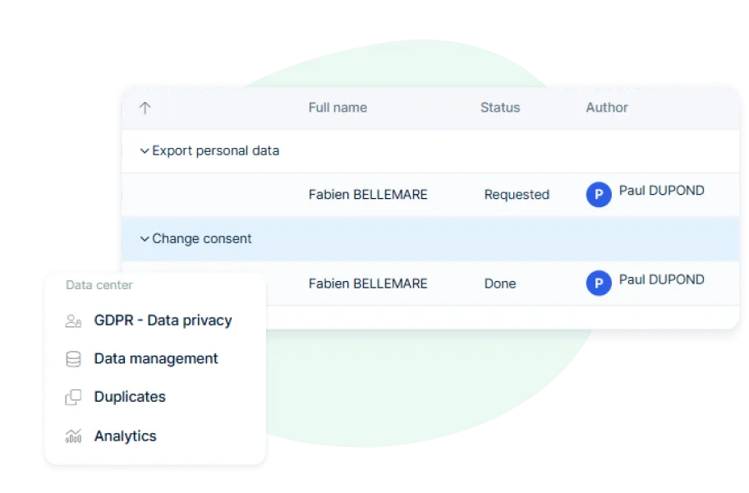Image resolution: width=749 pixels, height=493 pixels.
Task: Click the Analytics chart icon
Action: pyautogui.click(x=73, y=435)
